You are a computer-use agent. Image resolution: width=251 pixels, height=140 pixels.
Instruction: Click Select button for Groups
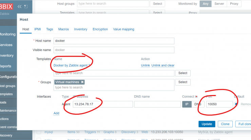[x=183, y=82]
